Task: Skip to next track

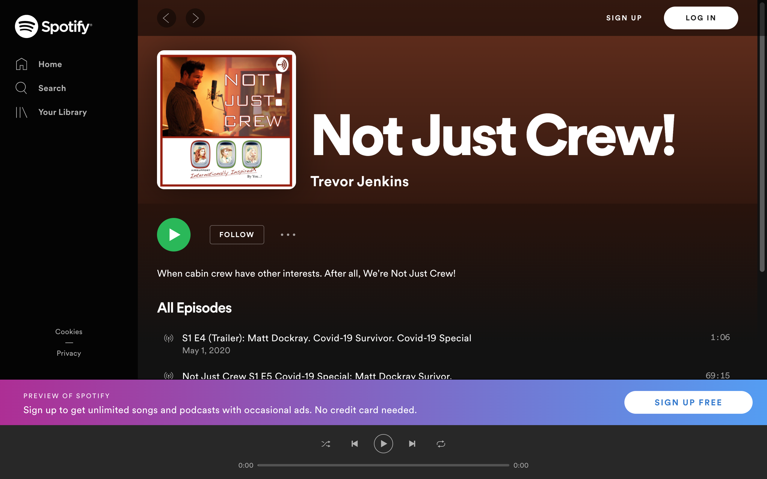Action: 412,444
